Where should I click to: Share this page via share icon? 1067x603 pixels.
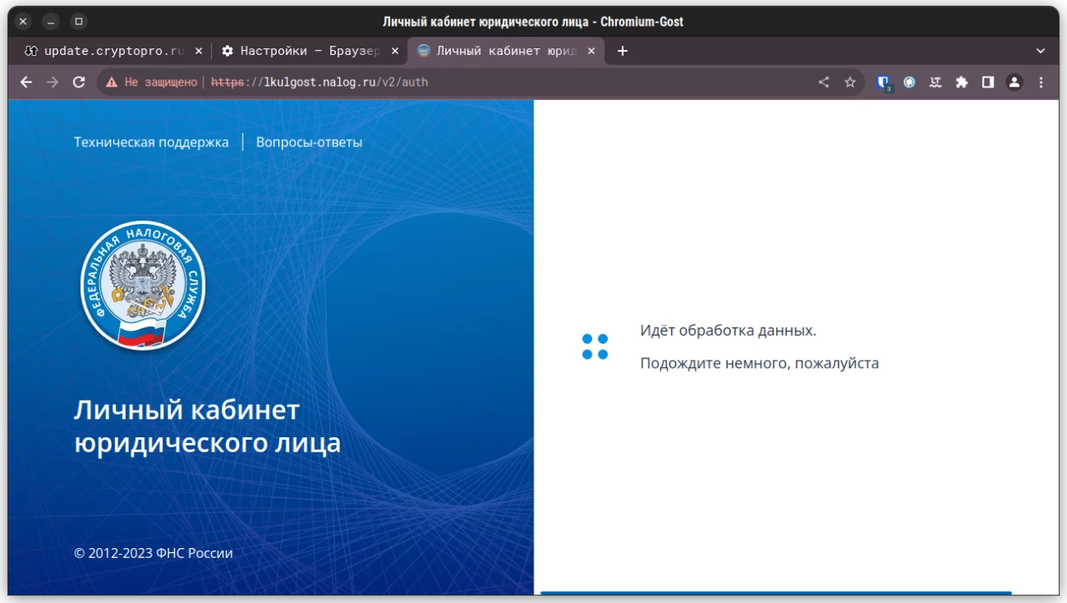(x=824, y=82)
